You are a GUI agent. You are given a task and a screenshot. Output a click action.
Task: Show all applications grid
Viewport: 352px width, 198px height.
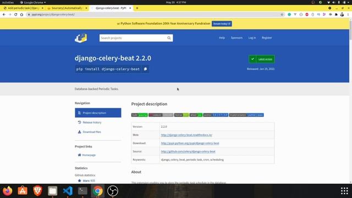coord(344,191)
